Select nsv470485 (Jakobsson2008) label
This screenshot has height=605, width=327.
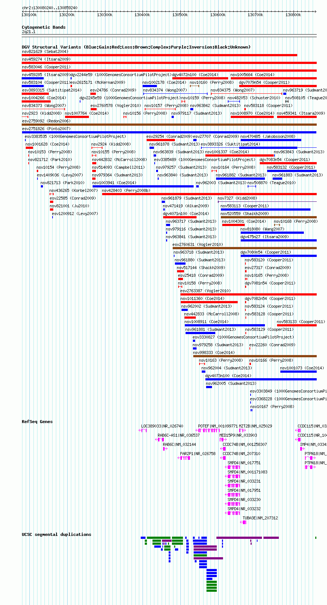268,136
